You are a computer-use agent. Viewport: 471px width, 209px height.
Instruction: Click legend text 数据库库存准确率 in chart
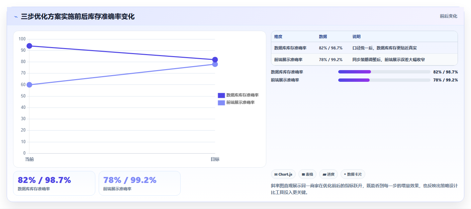(243, 95)
